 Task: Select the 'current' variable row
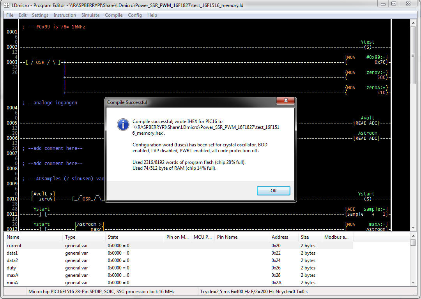[14, 246]
